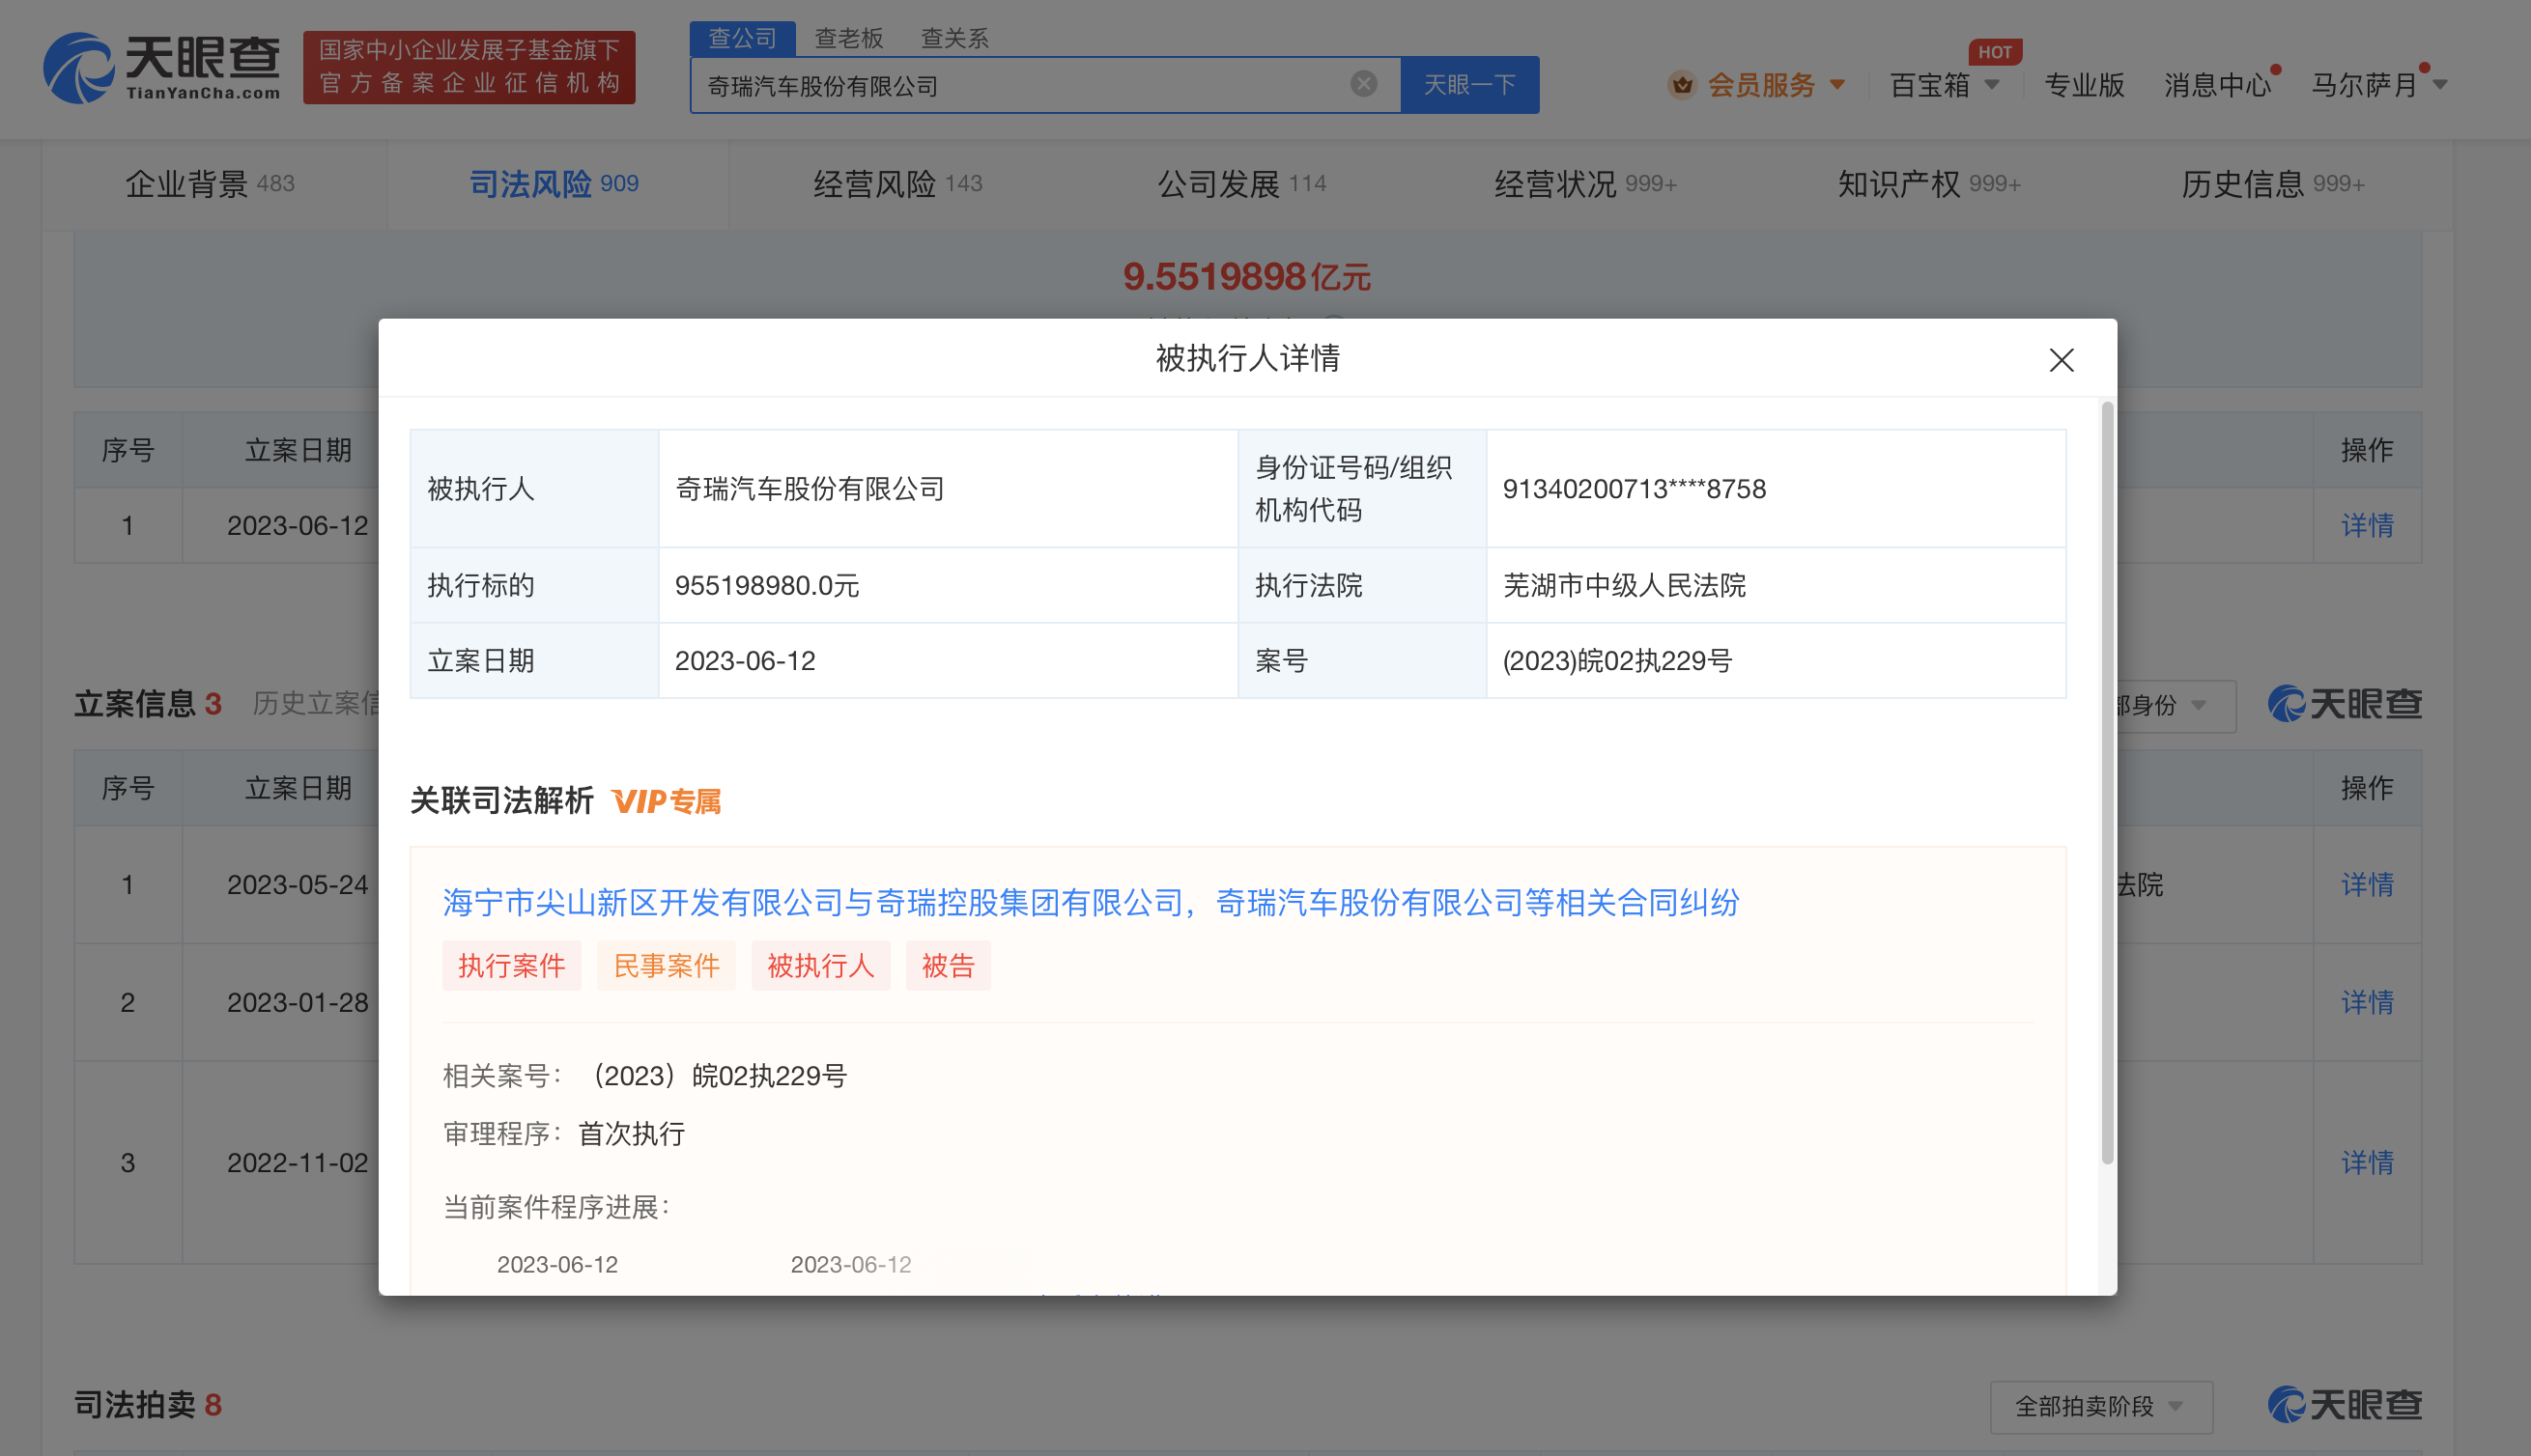
Task: Click the close X icon on dialog
Action: point(2062,360)
